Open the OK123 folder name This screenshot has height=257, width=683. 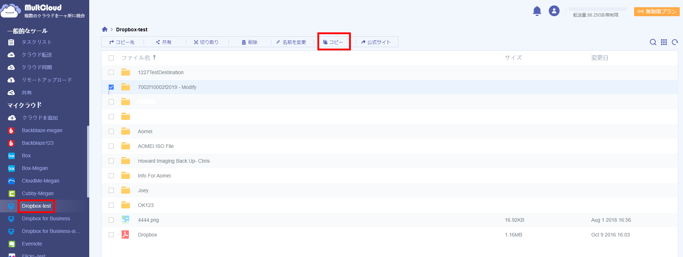pyautogui.click(x=146, y=205)
